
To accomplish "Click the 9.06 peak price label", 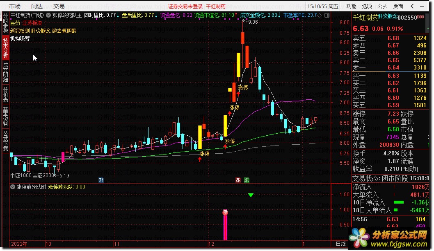I will [253, 22].
